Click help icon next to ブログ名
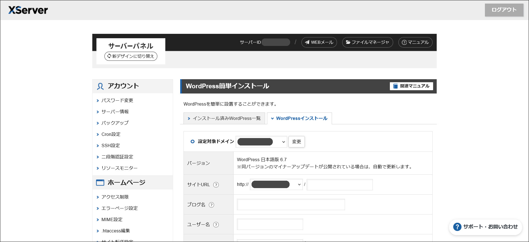Viewport: 529px width, 242px height. tap(211, 205)
